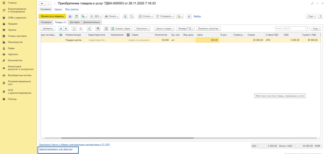Click the save document floppy disk icon

click(70, 16)
